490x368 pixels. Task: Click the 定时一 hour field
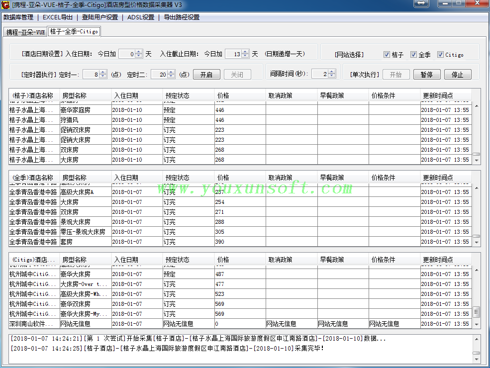(x=91, y=75)
